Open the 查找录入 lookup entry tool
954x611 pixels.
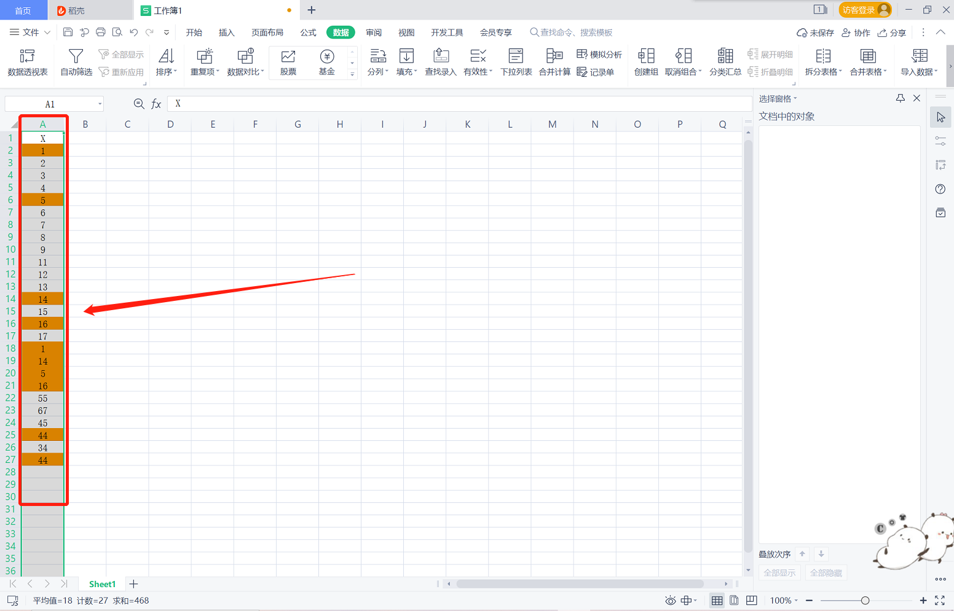(441, 63)
